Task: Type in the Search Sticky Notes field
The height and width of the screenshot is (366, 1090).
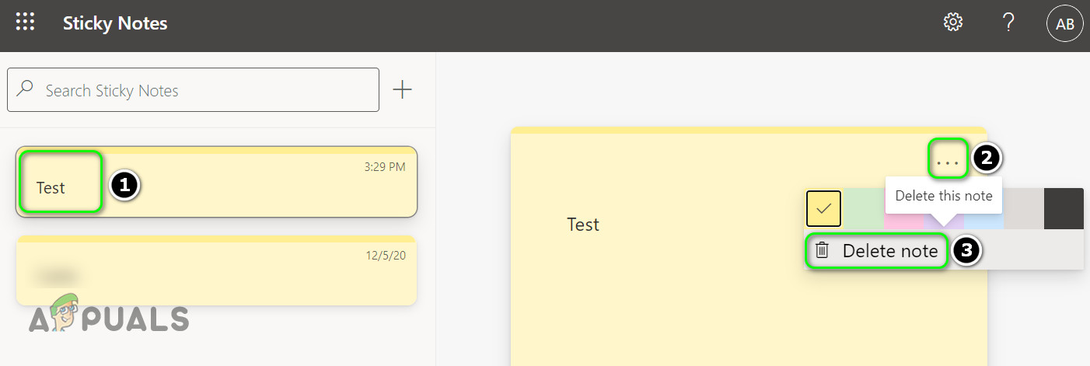Action: (202, 90)
